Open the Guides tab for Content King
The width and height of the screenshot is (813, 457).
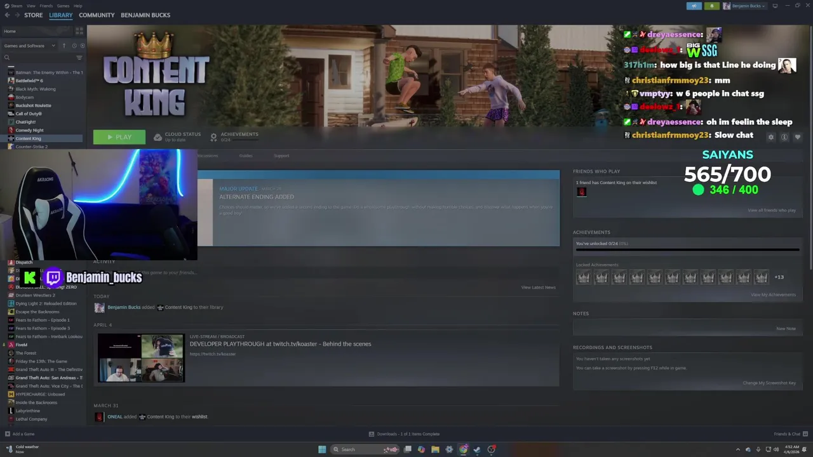(x=246, y=156)
